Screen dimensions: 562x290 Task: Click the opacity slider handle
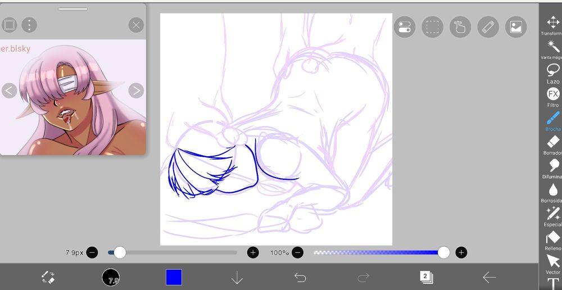(444, 253)
